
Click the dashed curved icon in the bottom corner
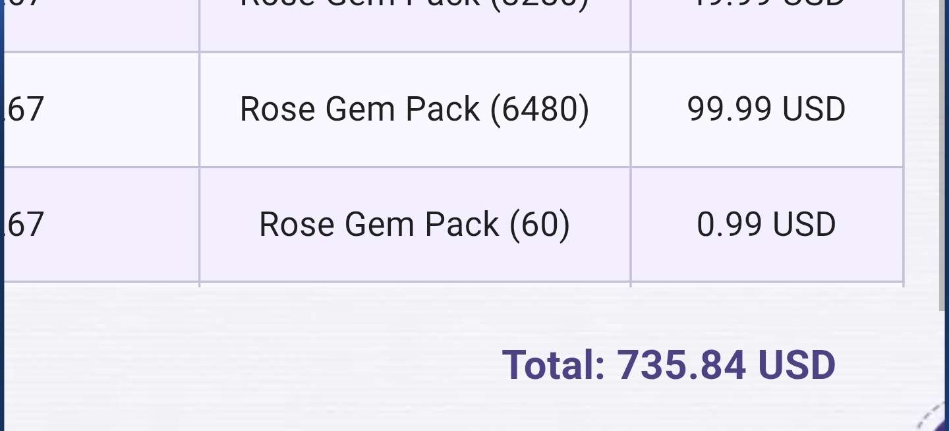934,416
